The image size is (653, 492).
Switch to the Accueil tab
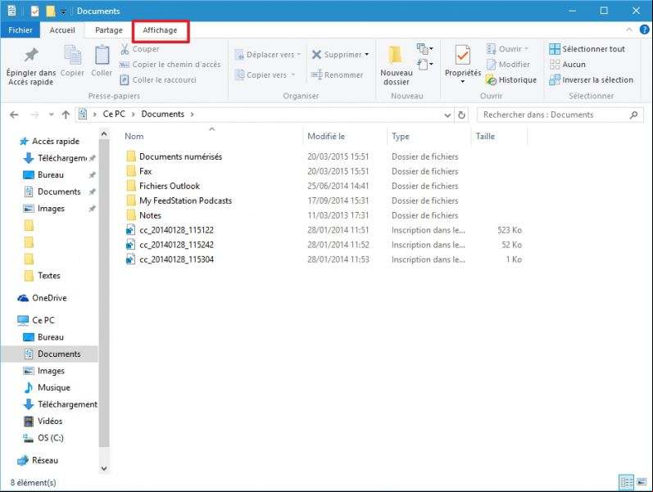point(62,30)
